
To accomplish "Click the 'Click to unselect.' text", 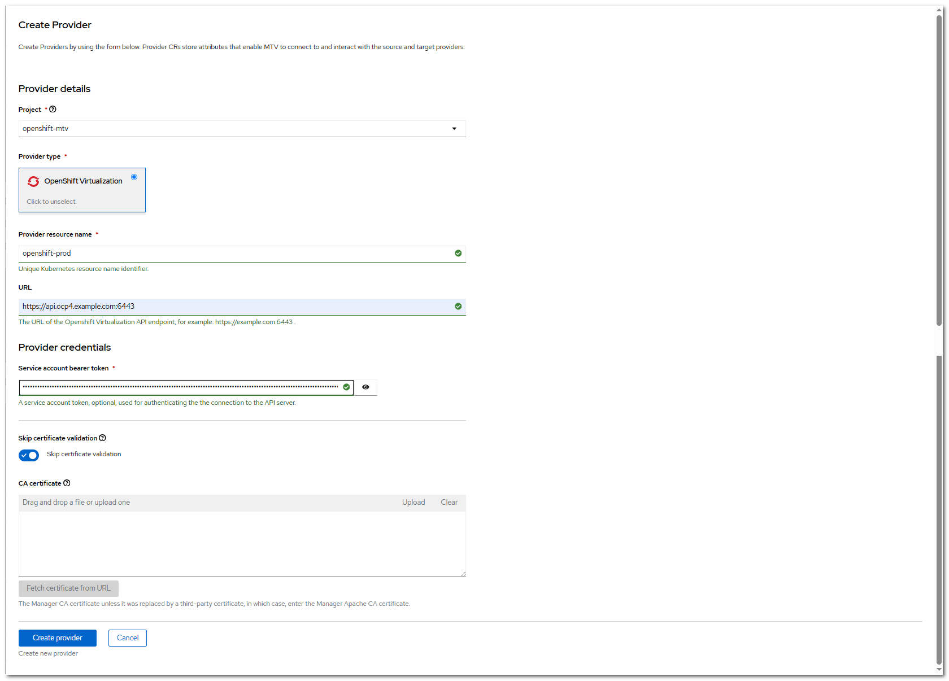I will (51, 202).
